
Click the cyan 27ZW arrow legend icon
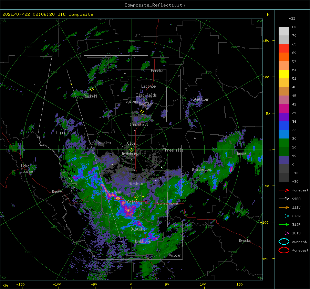[284, 216]
